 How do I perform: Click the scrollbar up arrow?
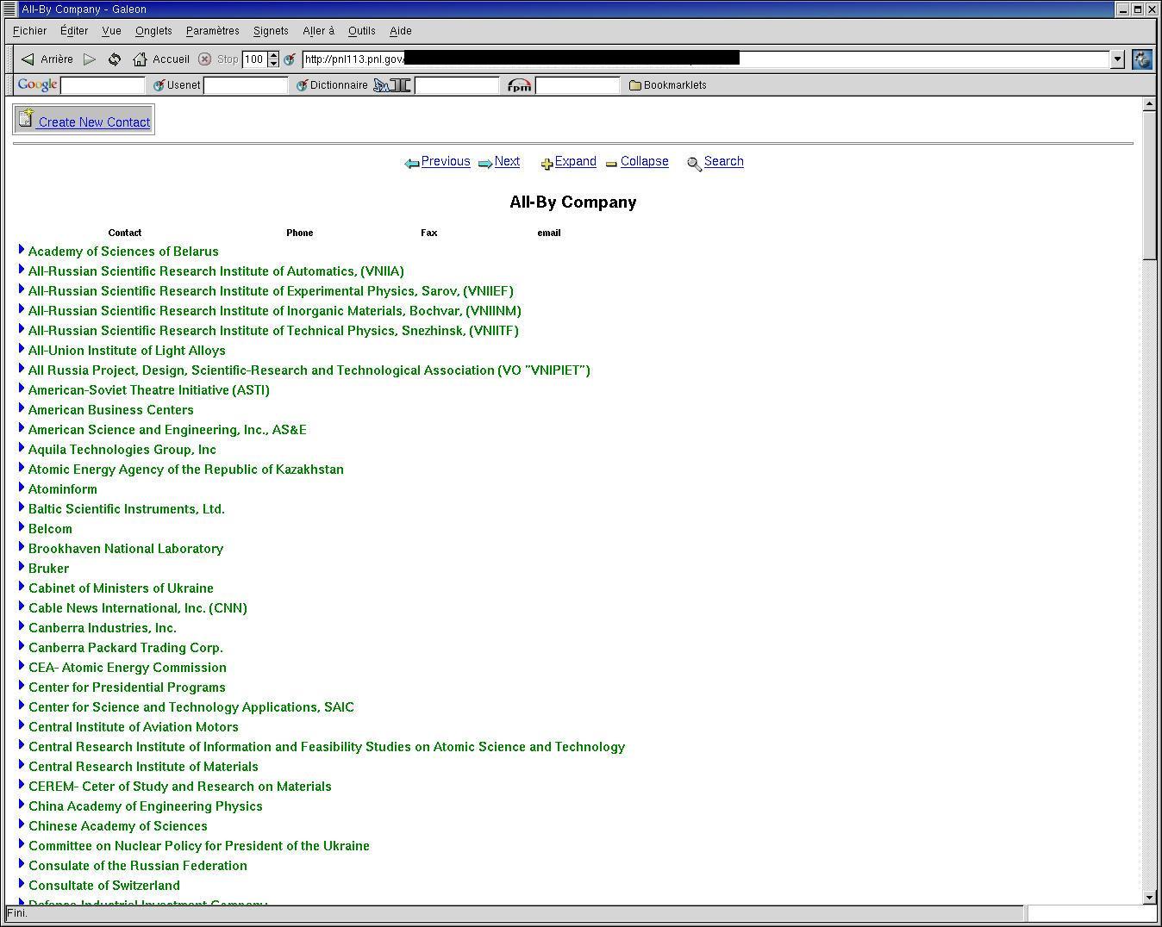click(x=1148, y=104)
